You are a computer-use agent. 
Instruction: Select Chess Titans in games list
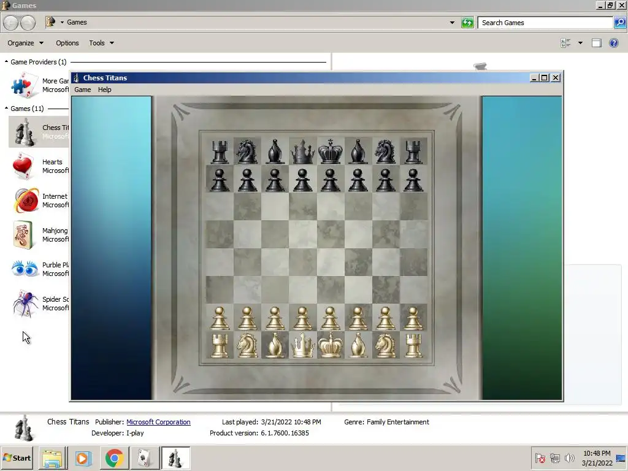pos(39,132)
